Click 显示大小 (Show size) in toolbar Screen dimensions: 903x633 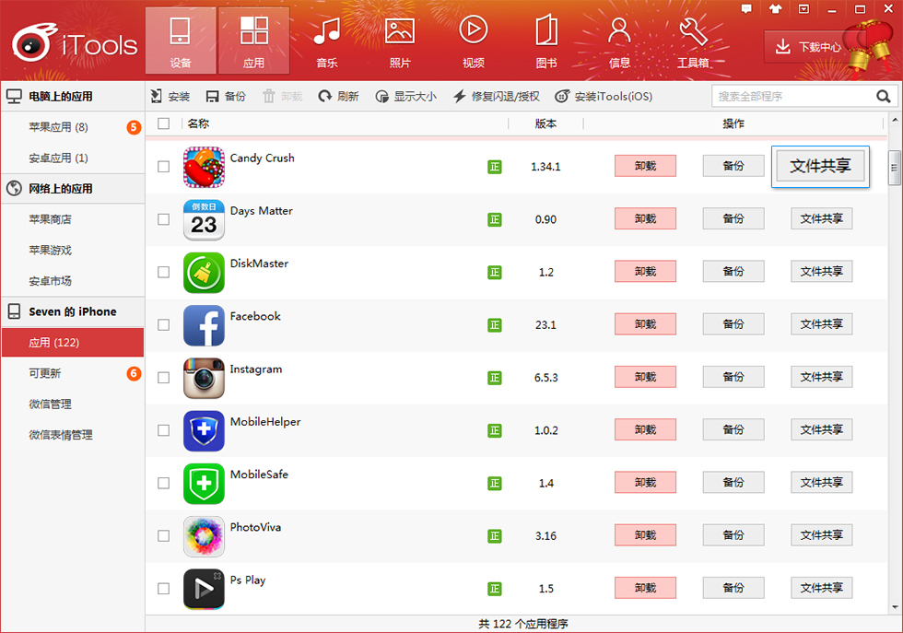coord(406,96)
